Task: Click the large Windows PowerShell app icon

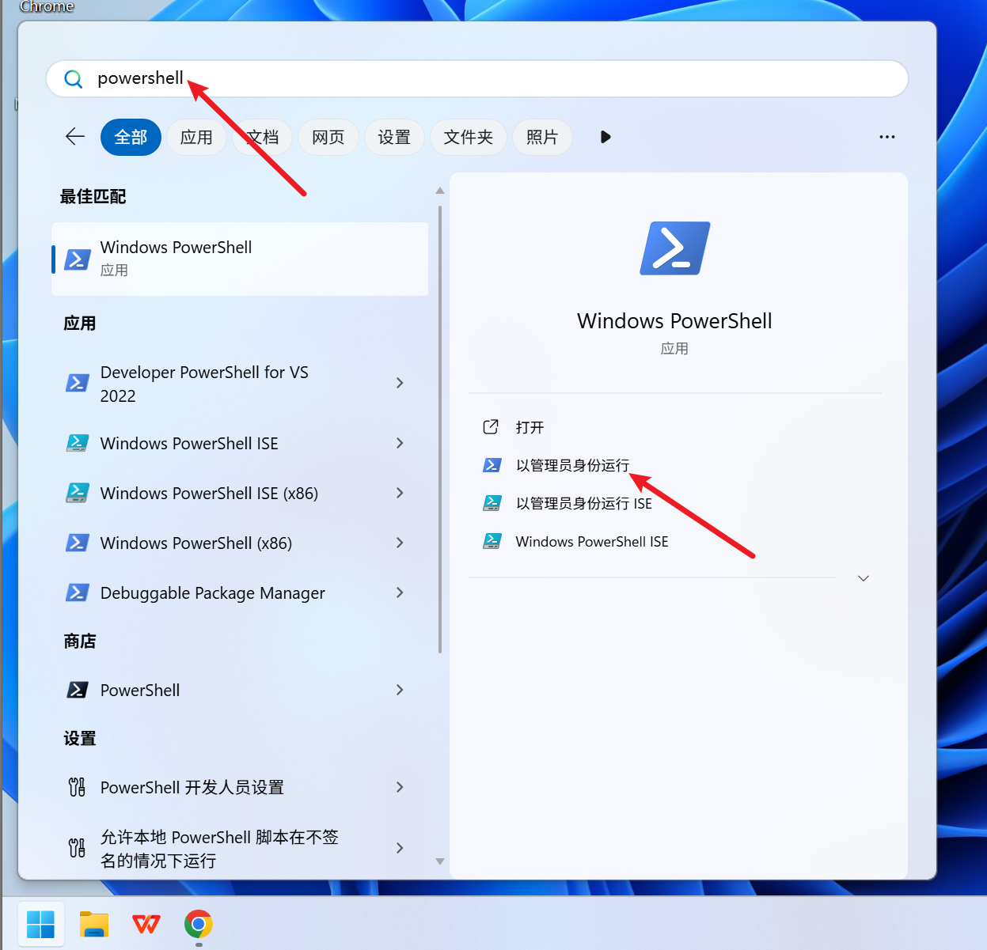Action: click(x=674, y=248)
